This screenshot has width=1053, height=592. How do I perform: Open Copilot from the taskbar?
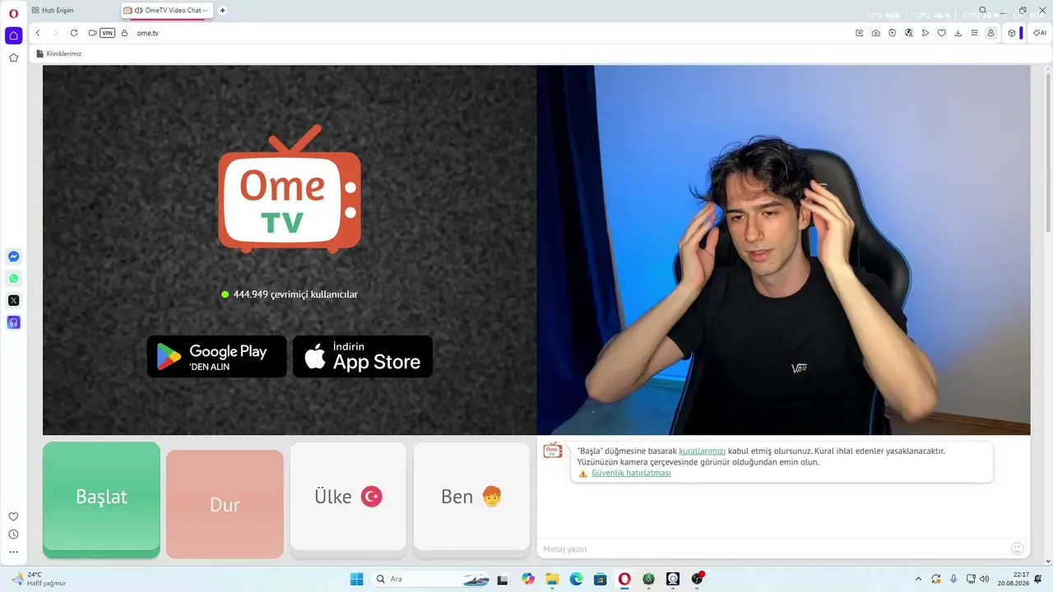click(528, 579)
